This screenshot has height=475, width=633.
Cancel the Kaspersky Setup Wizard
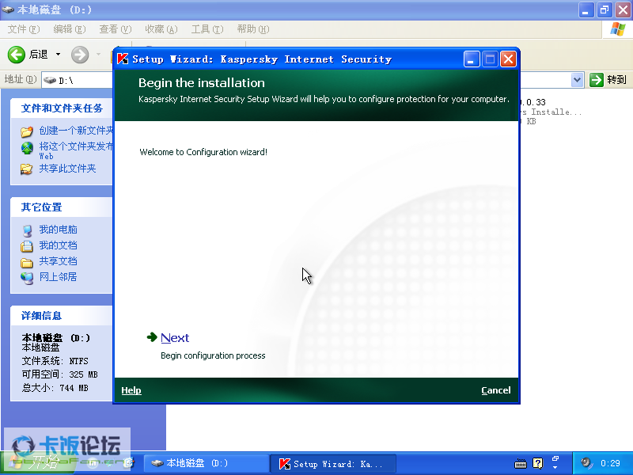pyautogui.click(x=496, y=390)
